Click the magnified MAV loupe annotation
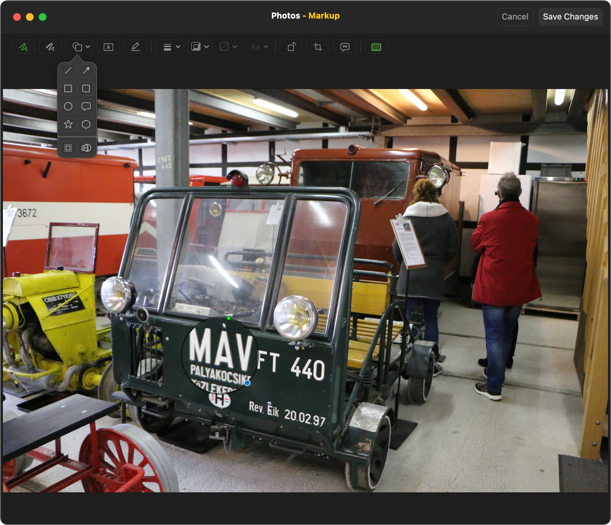 click(x=220, y=355)
